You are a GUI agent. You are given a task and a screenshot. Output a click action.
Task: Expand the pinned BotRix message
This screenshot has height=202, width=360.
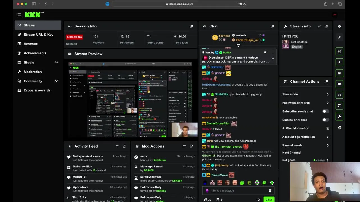(273, 59)
